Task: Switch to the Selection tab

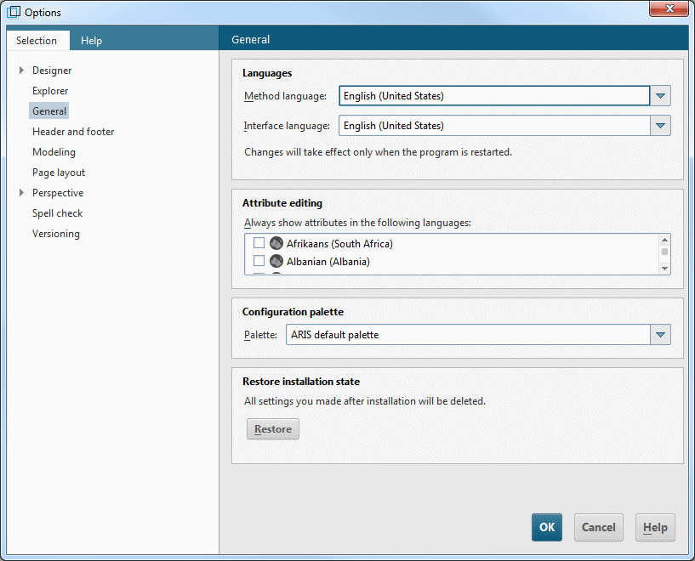Action: click(37, 40)
